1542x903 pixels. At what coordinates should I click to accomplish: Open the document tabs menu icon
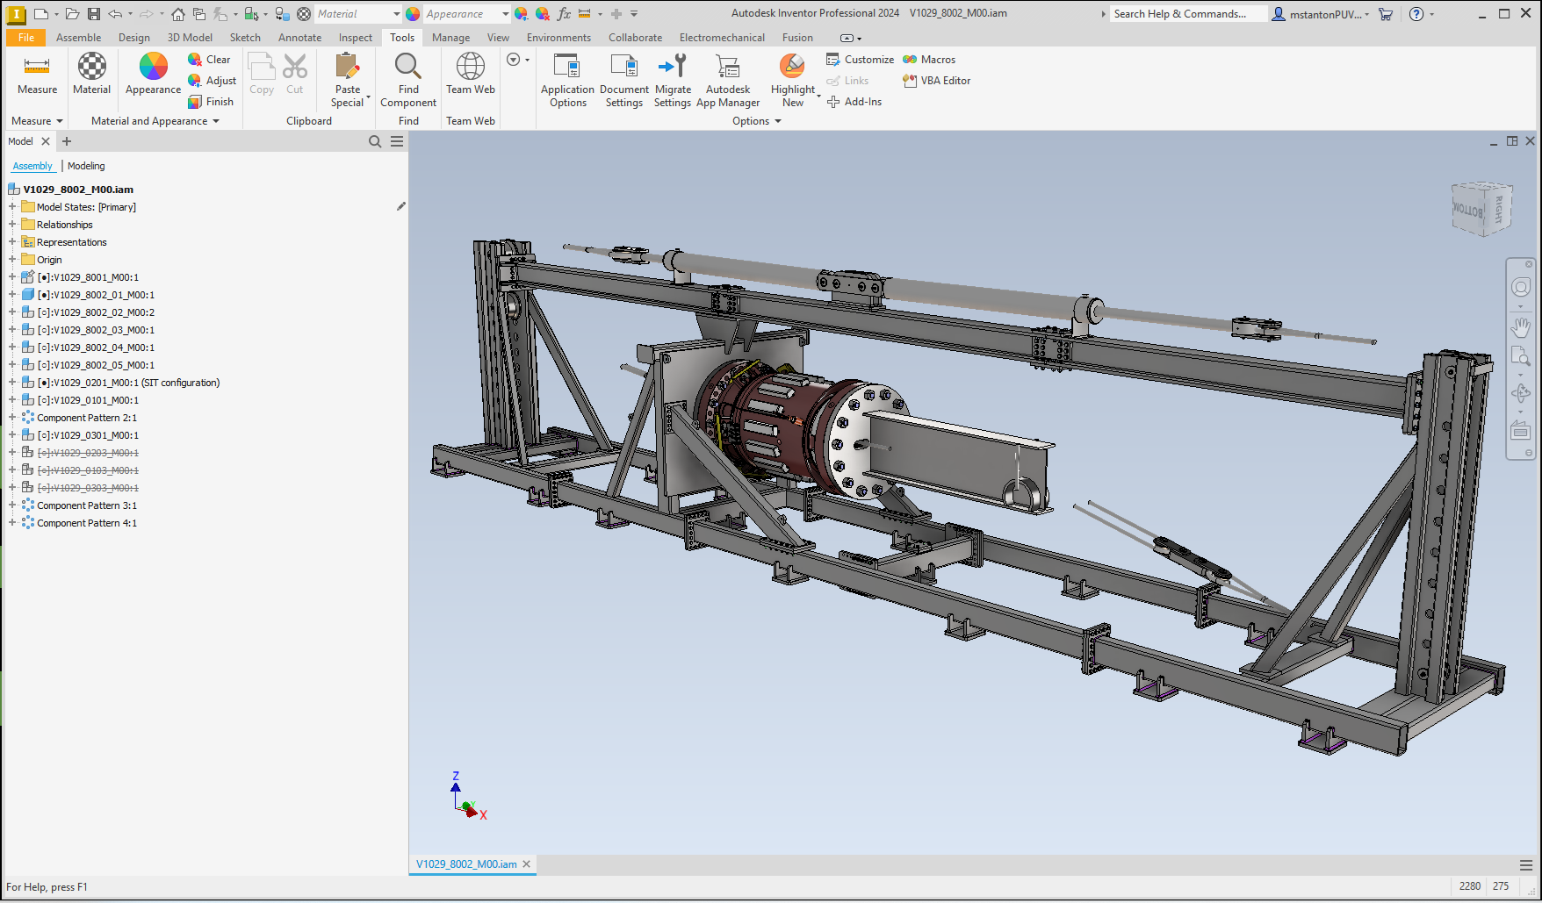1526,865
